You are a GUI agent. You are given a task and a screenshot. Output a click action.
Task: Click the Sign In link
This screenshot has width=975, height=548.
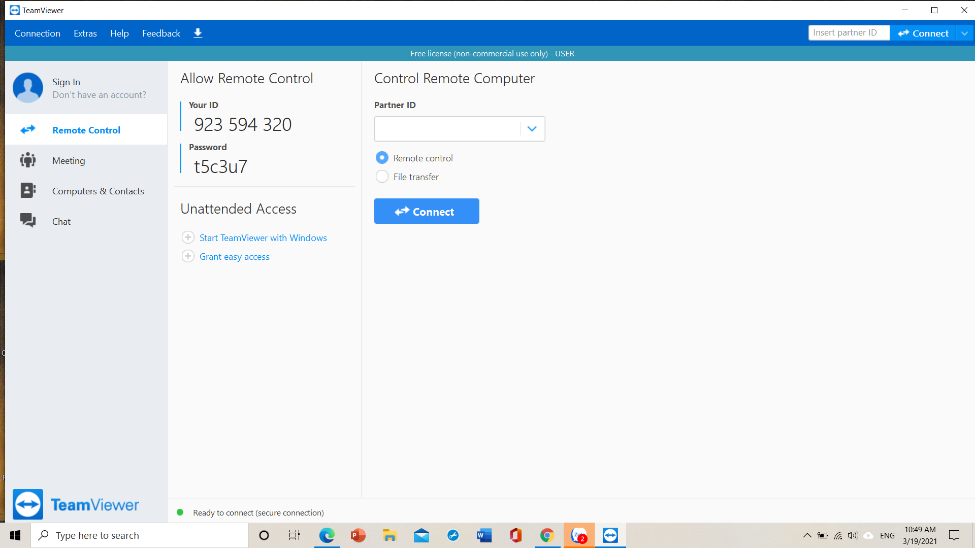pyautogui.click(x=66, y=82)
